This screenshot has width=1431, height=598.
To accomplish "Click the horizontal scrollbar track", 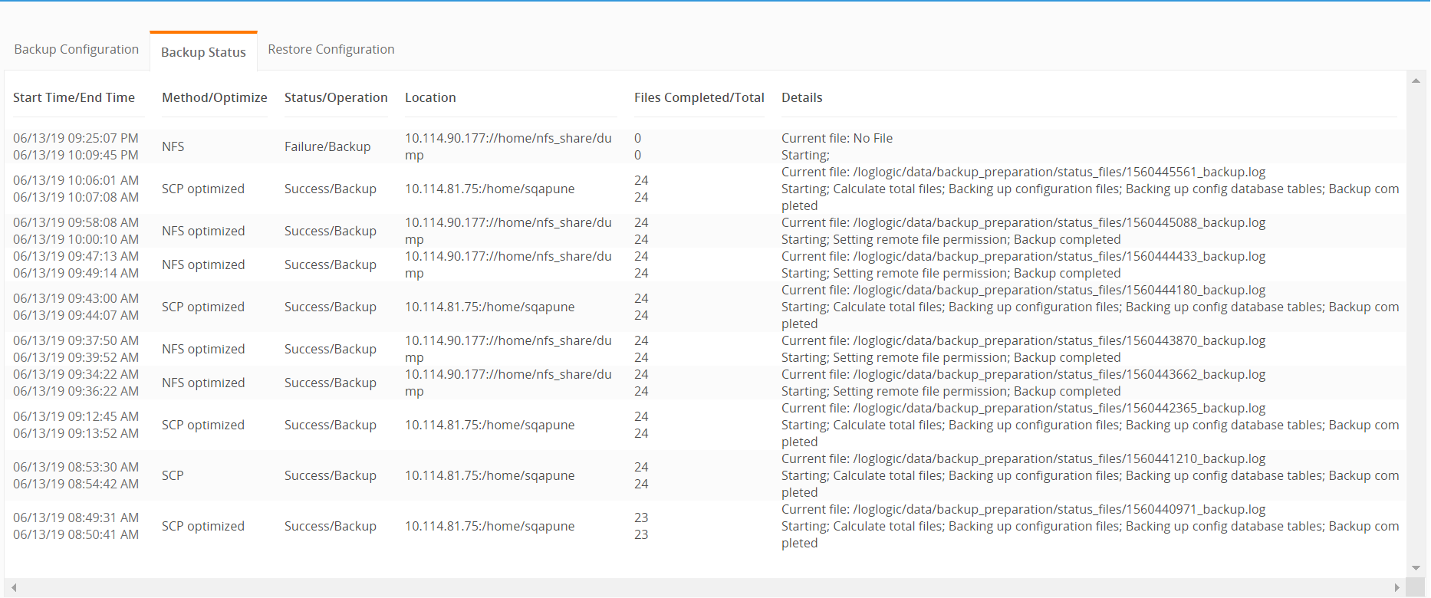I will pos(690,587).
